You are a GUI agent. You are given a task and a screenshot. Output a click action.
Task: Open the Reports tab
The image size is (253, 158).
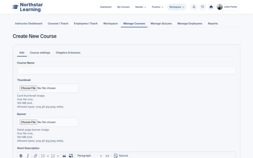[x=213, y=23]
